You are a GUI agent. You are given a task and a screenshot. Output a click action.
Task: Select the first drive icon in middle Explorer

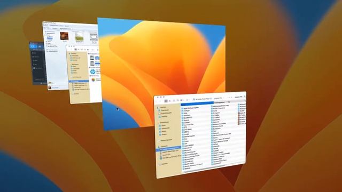pos(92,58)
